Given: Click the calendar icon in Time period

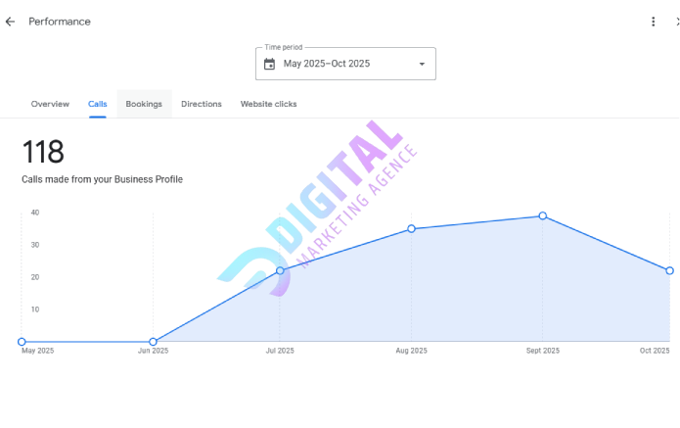Looking at the screenshot, I should click(x=270, y=64).
